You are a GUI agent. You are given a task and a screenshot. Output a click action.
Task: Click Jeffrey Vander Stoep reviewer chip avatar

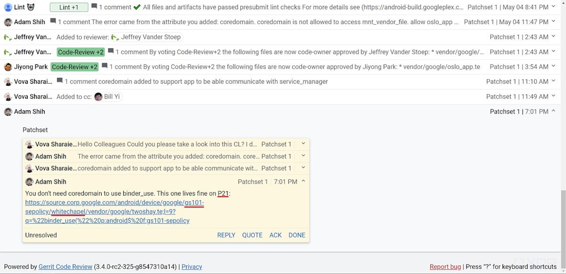(x=115, y=37)
